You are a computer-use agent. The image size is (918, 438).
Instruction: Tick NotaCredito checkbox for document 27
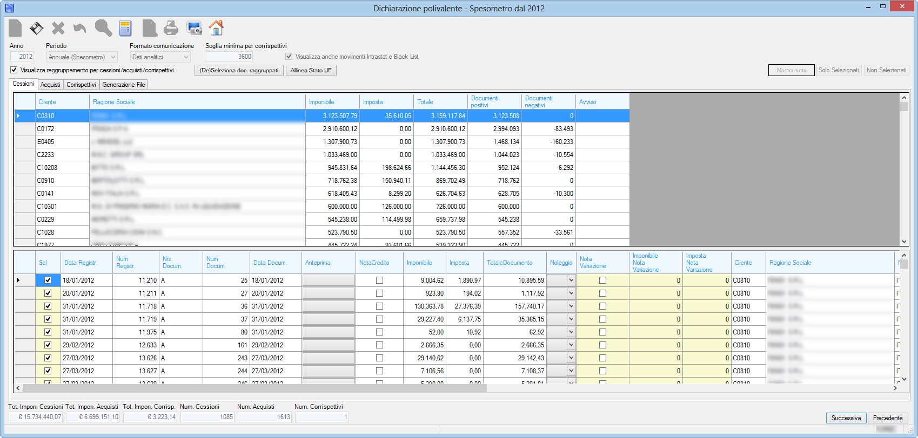pyautogui.click(x=379, y=293)
